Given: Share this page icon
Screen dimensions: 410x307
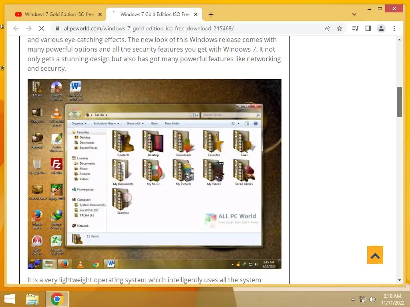Looking at the screenshot, I should pos(327,28).
